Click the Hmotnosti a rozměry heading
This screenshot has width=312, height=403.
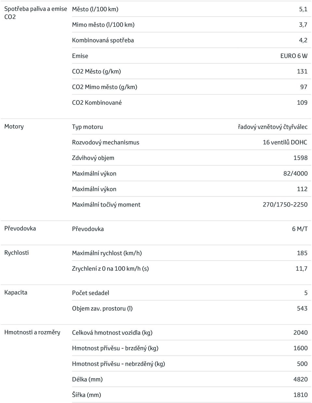point(32,332)
